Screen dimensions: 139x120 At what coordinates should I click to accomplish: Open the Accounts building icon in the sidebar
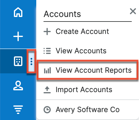click(18, 61)
